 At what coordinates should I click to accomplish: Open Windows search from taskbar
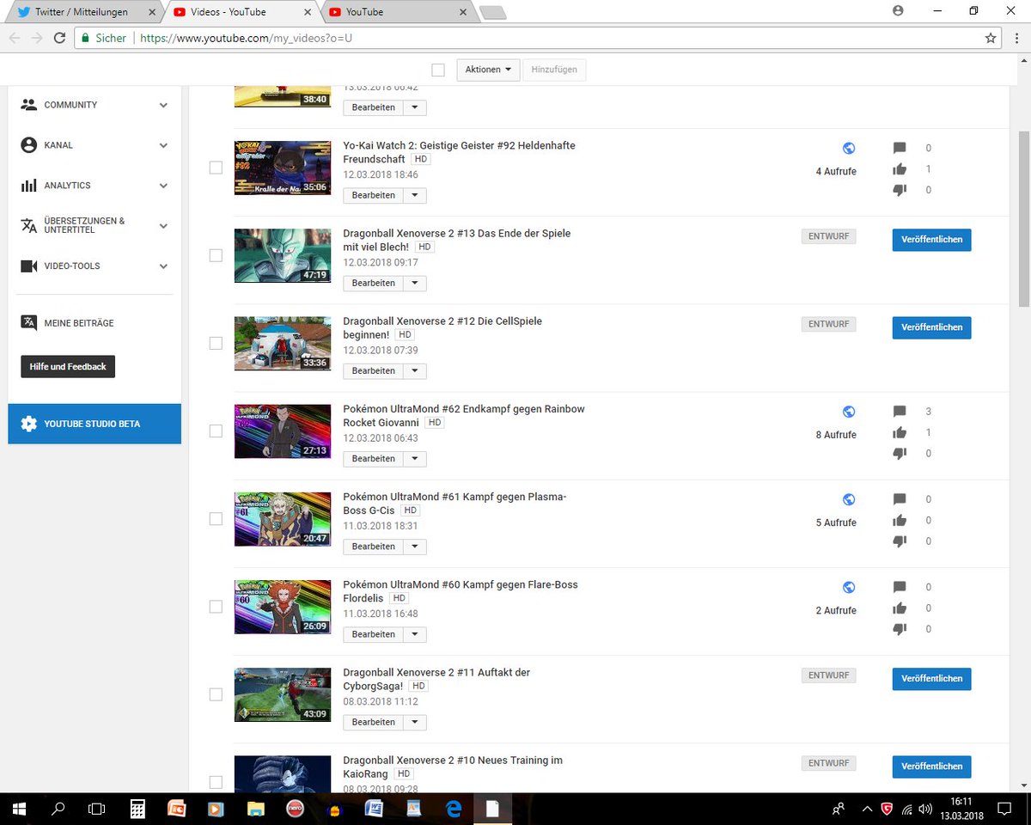58,809
